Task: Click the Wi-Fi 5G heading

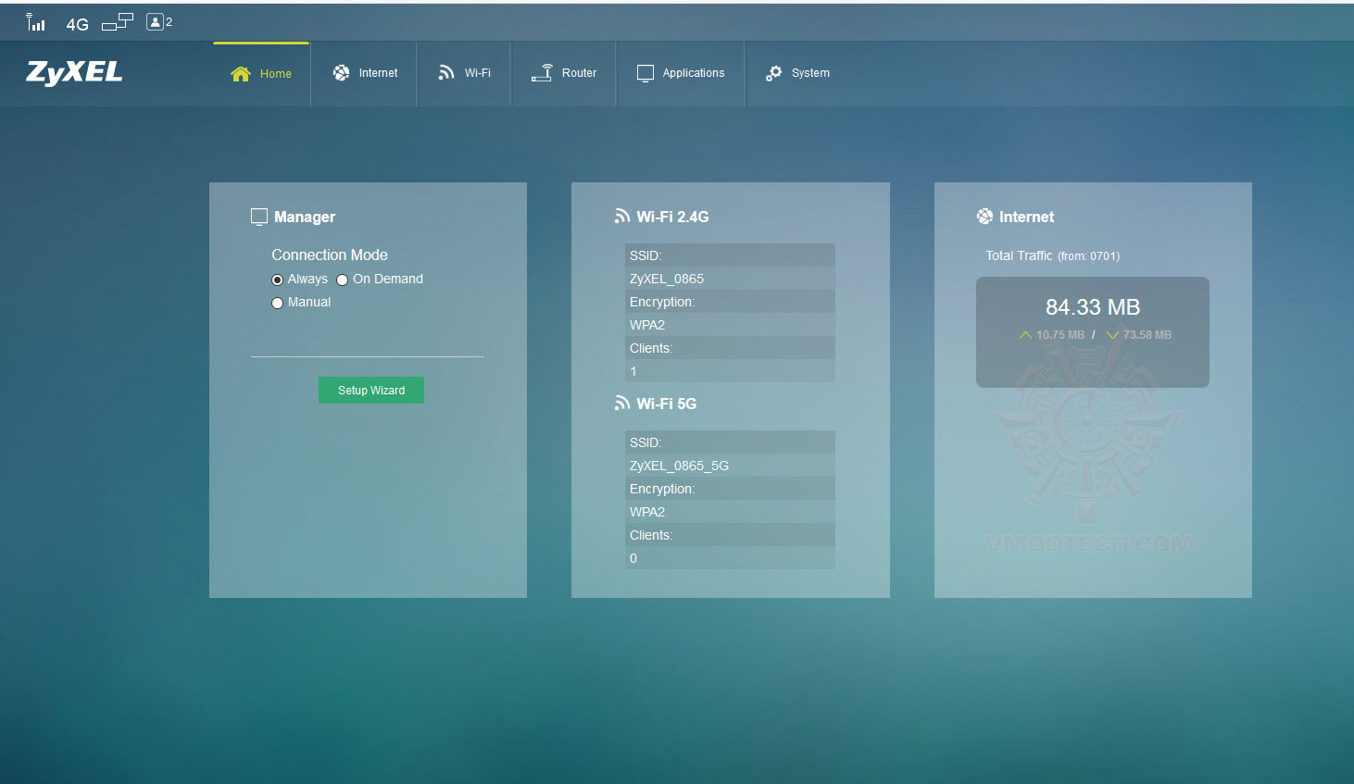Action: click(x=667, y=404)
